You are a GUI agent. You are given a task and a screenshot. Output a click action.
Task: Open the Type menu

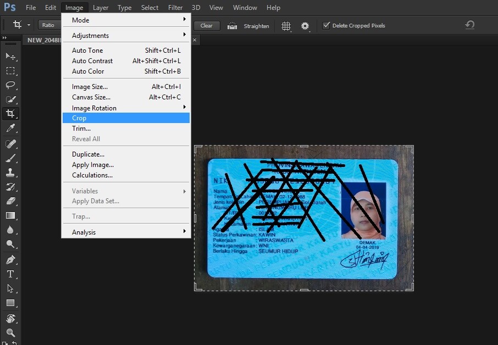click(x=124, y=7)
